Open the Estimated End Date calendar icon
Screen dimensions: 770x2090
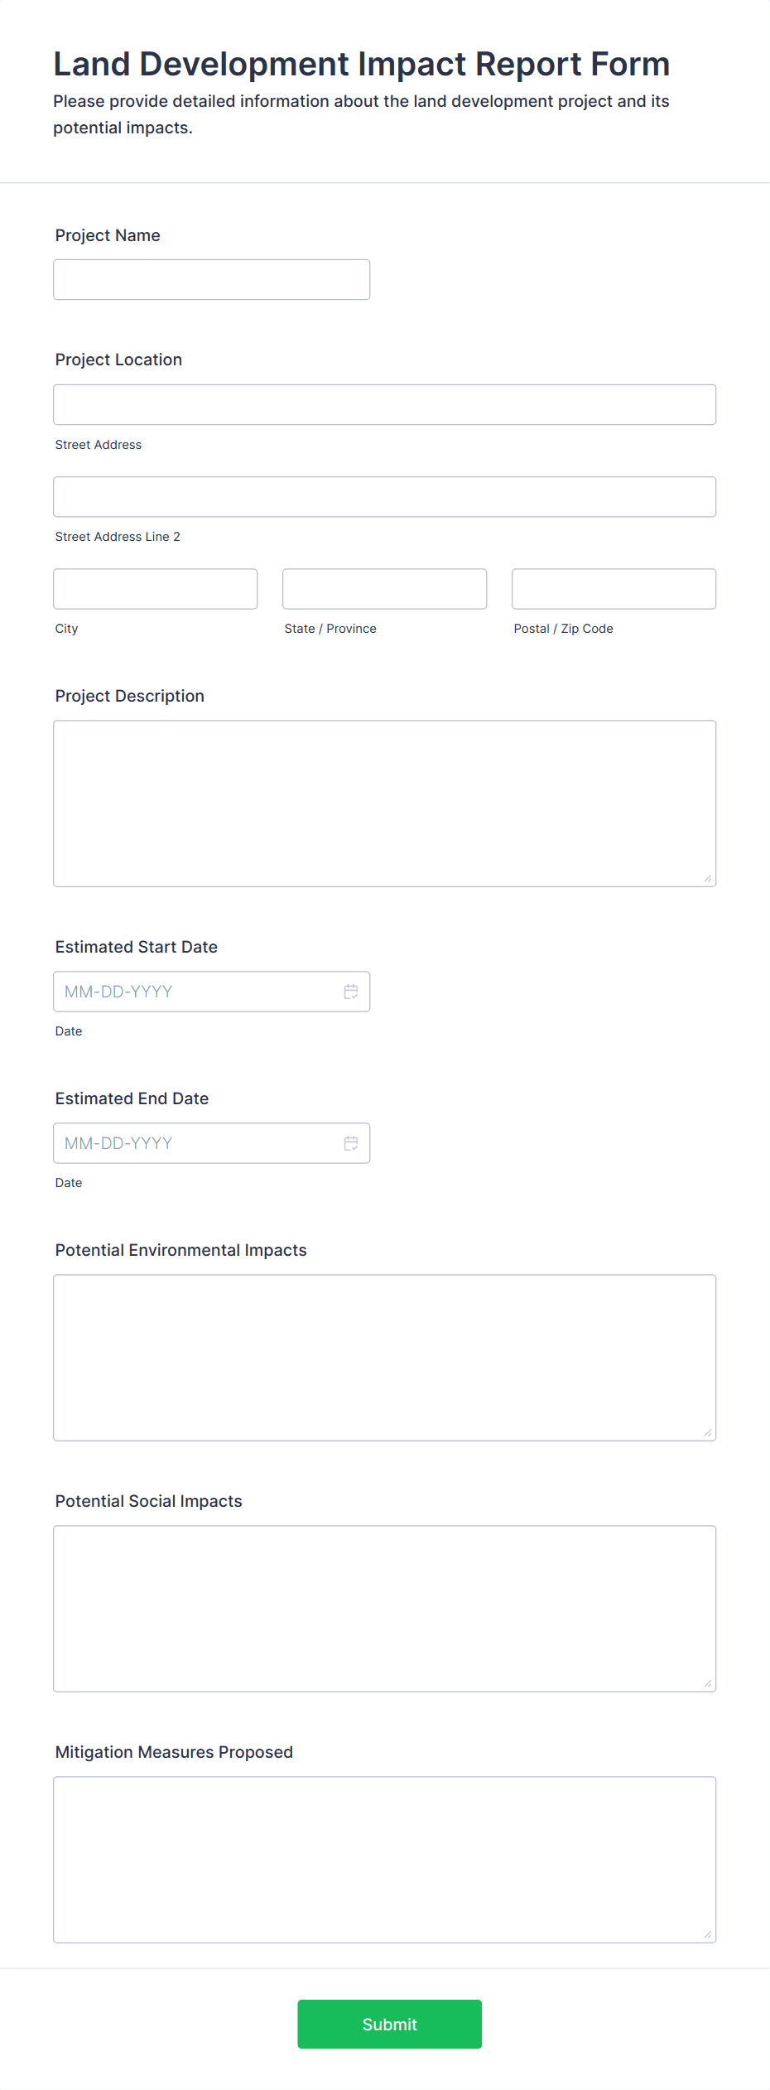pos(351,1143)
